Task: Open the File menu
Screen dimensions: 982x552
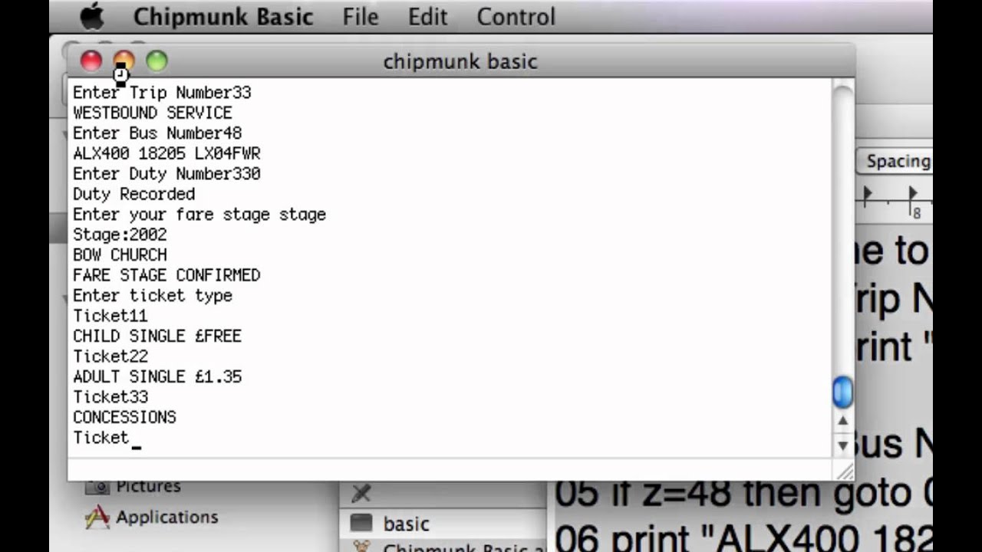Action: coord(361,17)
